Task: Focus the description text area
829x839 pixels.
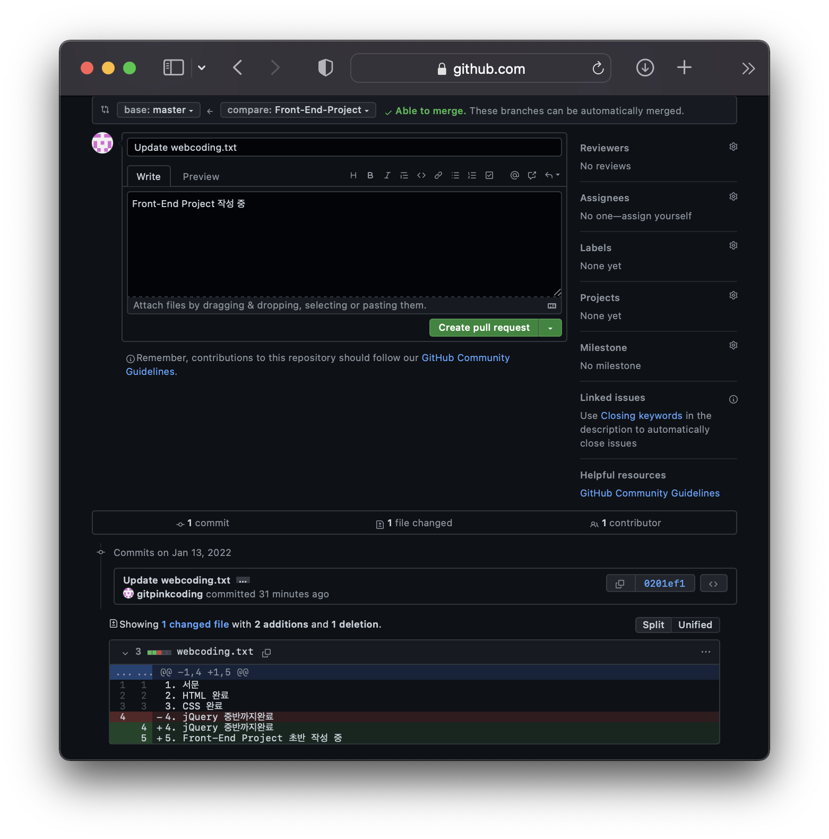Action: (344, 244)
